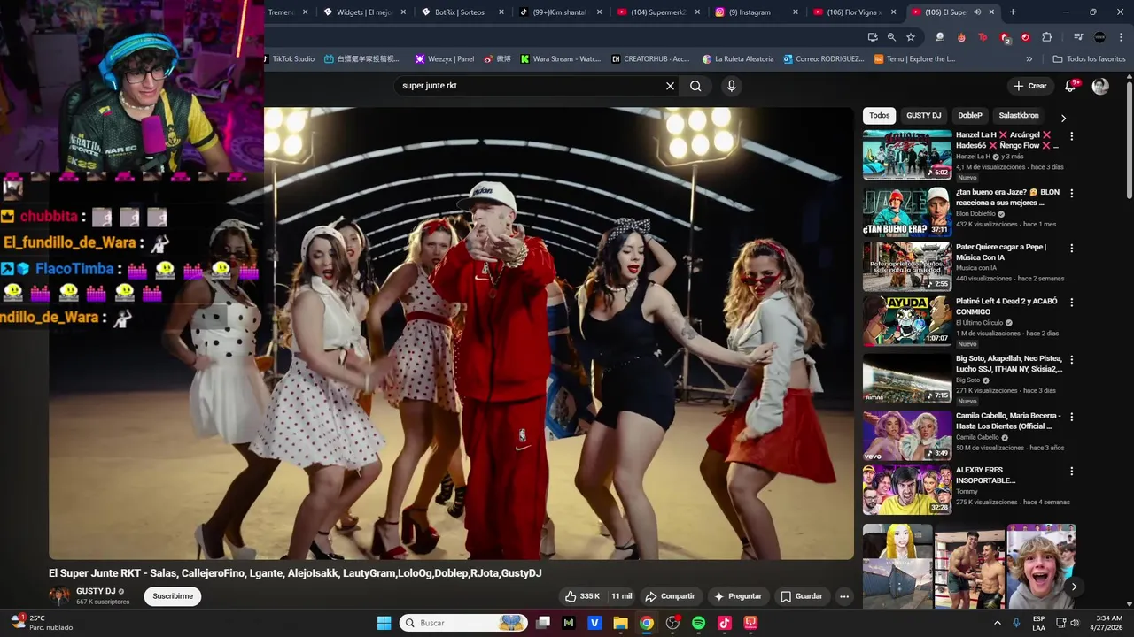
Task: Select the Salastkbron filter chip
Action: 1019,115
